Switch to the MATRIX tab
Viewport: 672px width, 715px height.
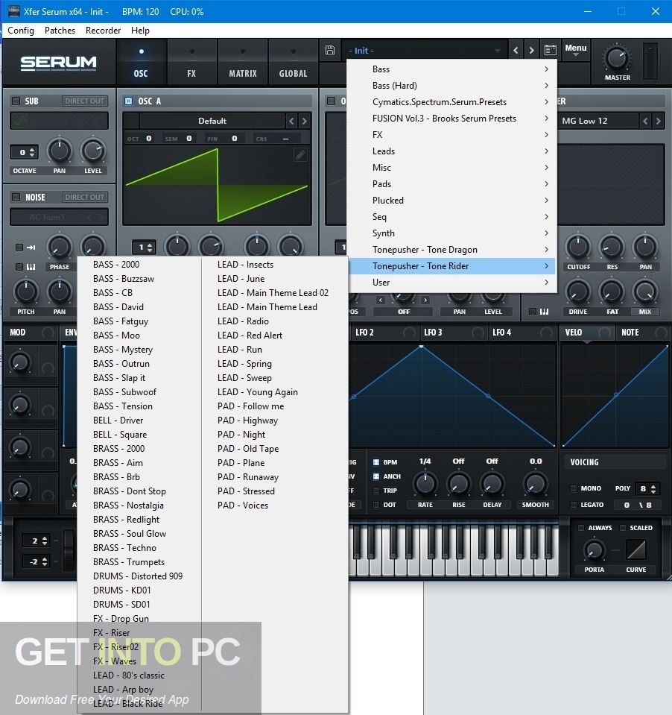click(x=242, y=63)
